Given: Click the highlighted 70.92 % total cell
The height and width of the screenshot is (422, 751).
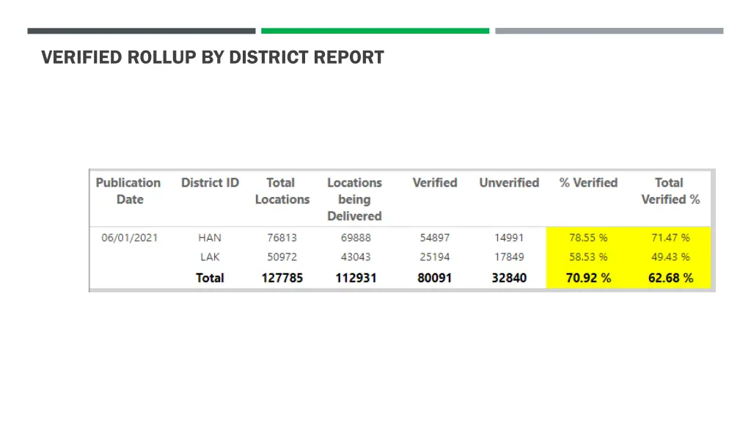Looking at the screenshot, I should pos(588,278).
